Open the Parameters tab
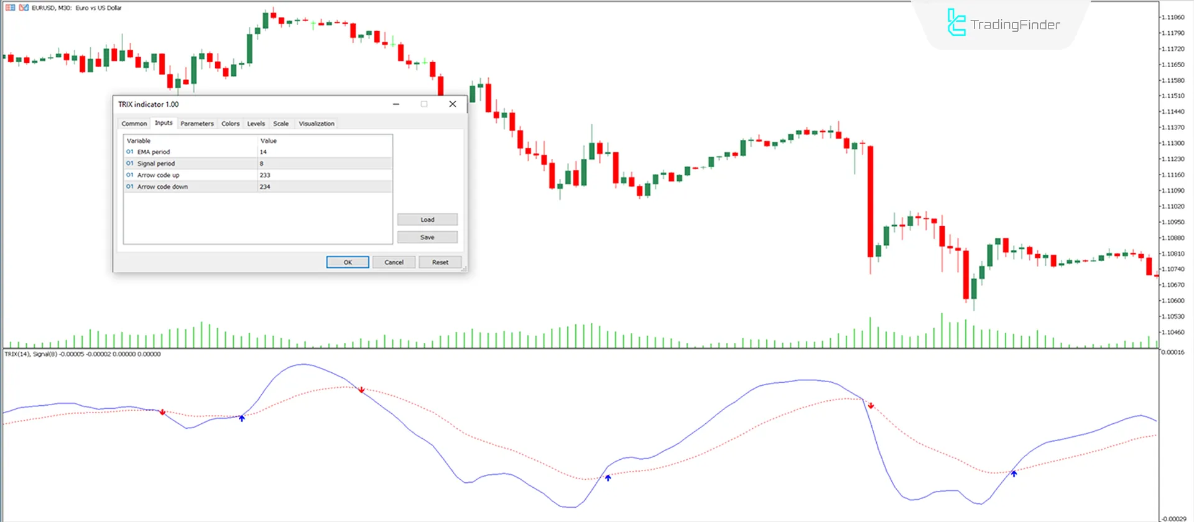Image resolution: width=1194 pixels, height=522 pixels. (x=197, y=124)
